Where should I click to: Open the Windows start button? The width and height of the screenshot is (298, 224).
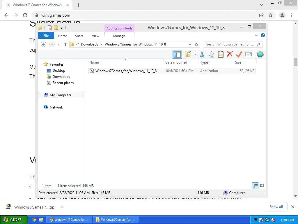click(x=14, y=220)
